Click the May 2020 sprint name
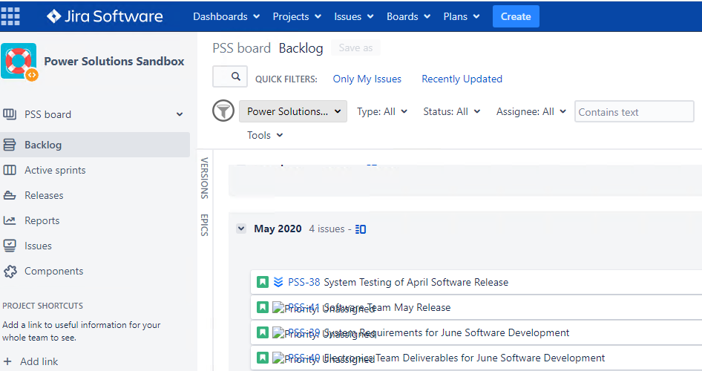The height and width of the screenshot is (371, 702). pos(278,229)
